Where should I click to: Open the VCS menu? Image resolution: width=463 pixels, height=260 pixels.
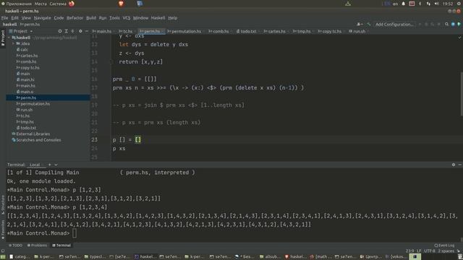coord(127,17)
